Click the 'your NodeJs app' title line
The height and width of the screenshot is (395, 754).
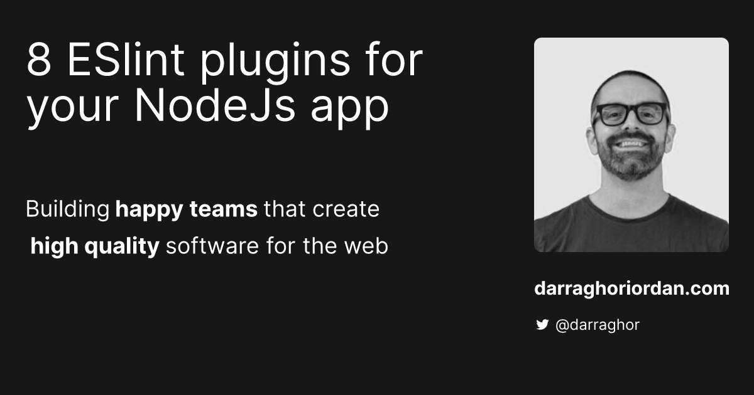point(207,107)
